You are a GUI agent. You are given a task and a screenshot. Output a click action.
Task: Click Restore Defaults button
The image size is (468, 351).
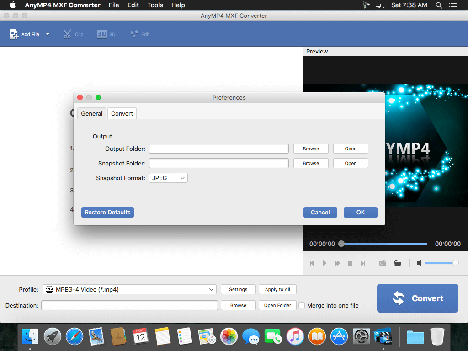tap(107, 213)
